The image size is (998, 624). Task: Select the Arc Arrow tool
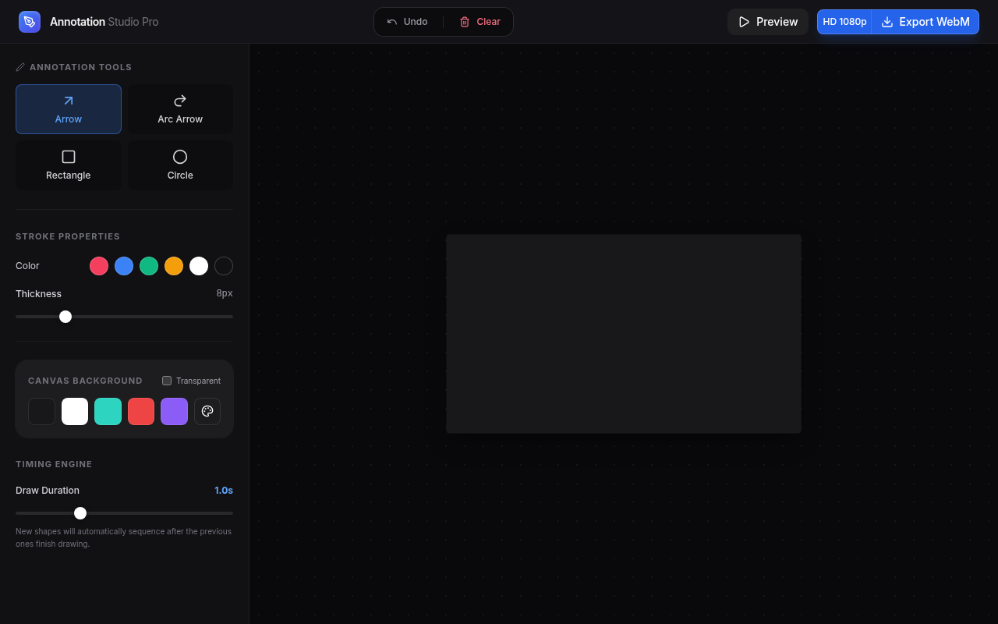coord(180,109)
